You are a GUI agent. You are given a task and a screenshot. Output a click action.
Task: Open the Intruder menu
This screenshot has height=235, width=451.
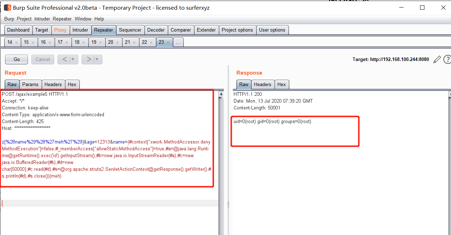[42, 19]
